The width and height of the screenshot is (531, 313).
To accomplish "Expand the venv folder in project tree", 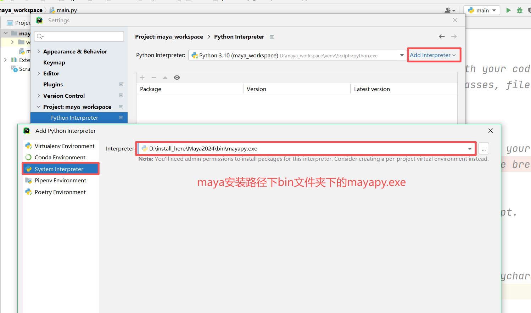I will (12, 42).
